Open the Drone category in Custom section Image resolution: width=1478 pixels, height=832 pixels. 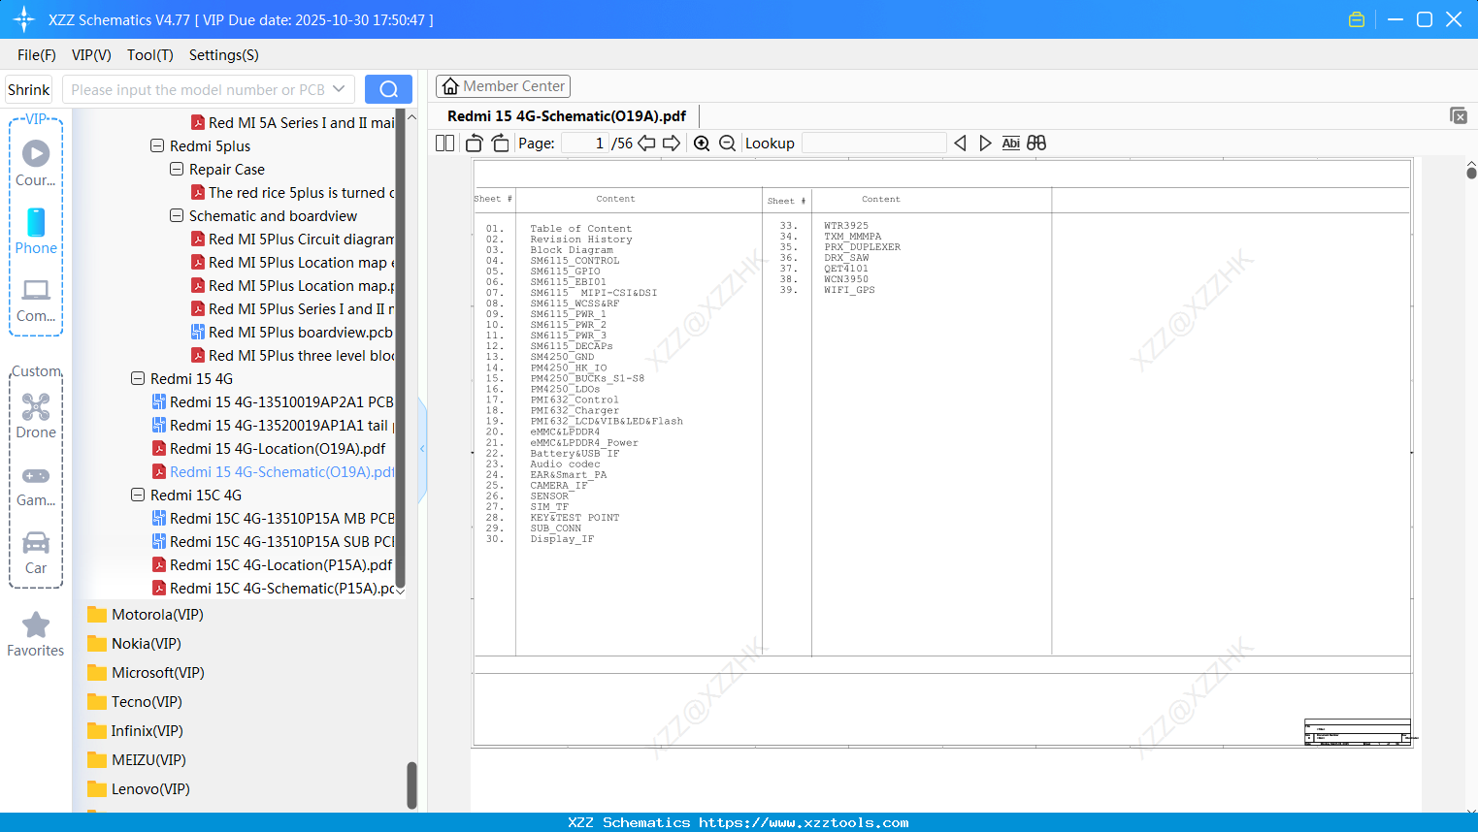(36, 415)
